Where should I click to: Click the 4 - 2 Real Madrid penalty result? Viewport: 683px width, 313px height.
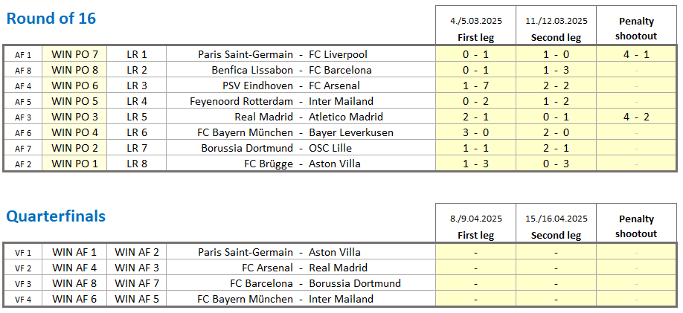pyautogui.click(x=636, y=117)
